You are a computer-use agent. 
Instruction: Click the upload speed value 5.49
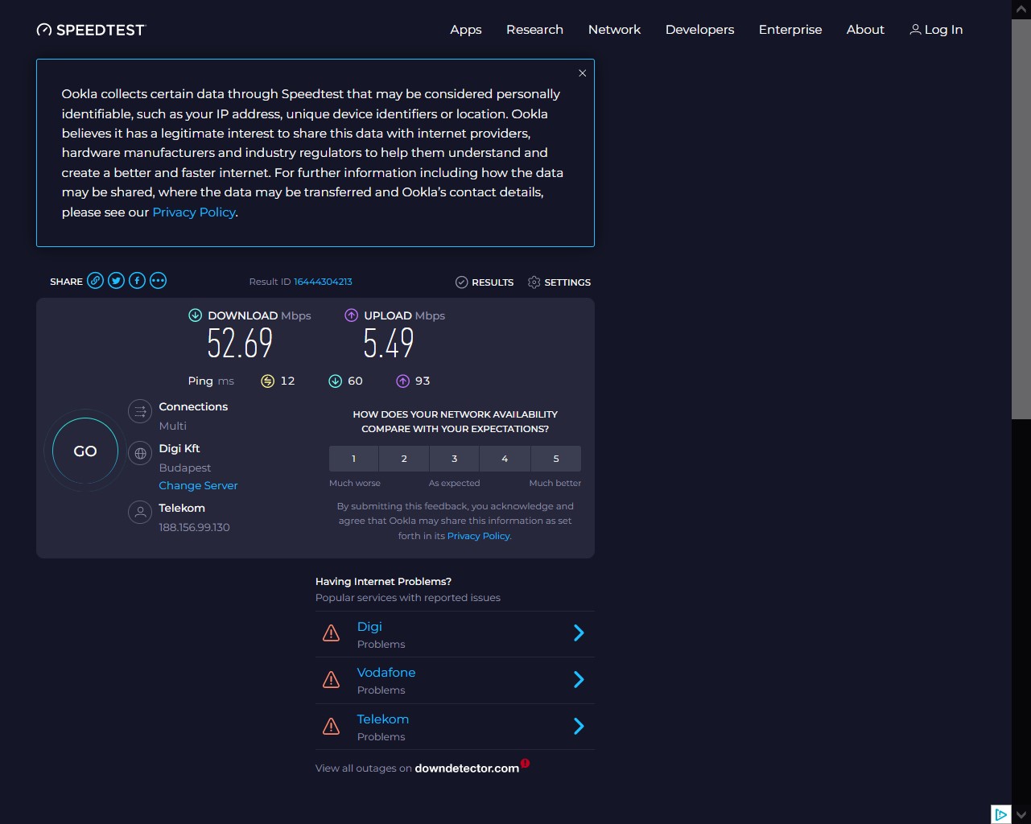pyautogui.click(x=389, y=344)
